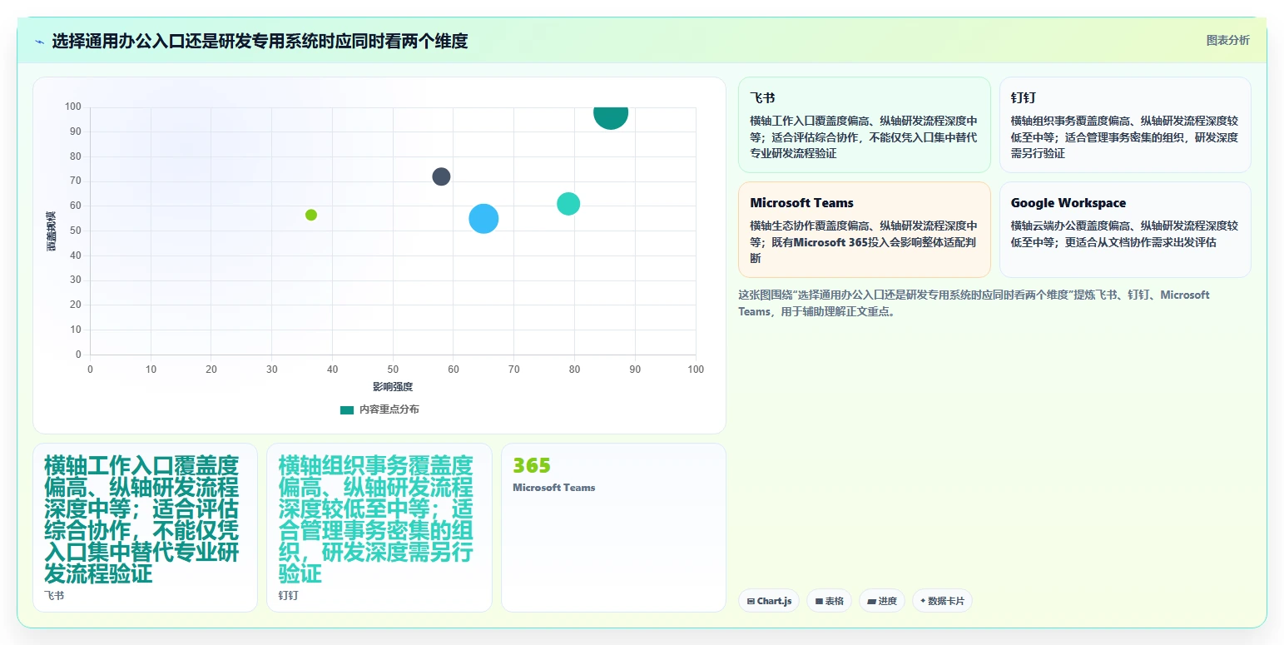
Task: Toggle the 内容重点分布 legend entry
Action: pos(379,409)
